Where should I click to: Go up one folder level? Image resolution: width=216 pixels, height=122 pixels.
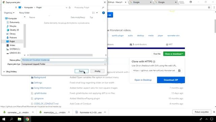click(x=16, y=7)
